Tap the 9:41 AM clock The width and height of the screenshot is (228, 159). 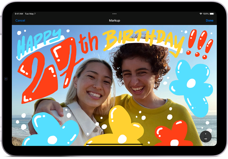[19, 14]
